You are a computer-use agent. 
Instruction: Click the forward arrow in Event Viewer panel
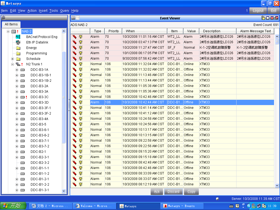78,18
